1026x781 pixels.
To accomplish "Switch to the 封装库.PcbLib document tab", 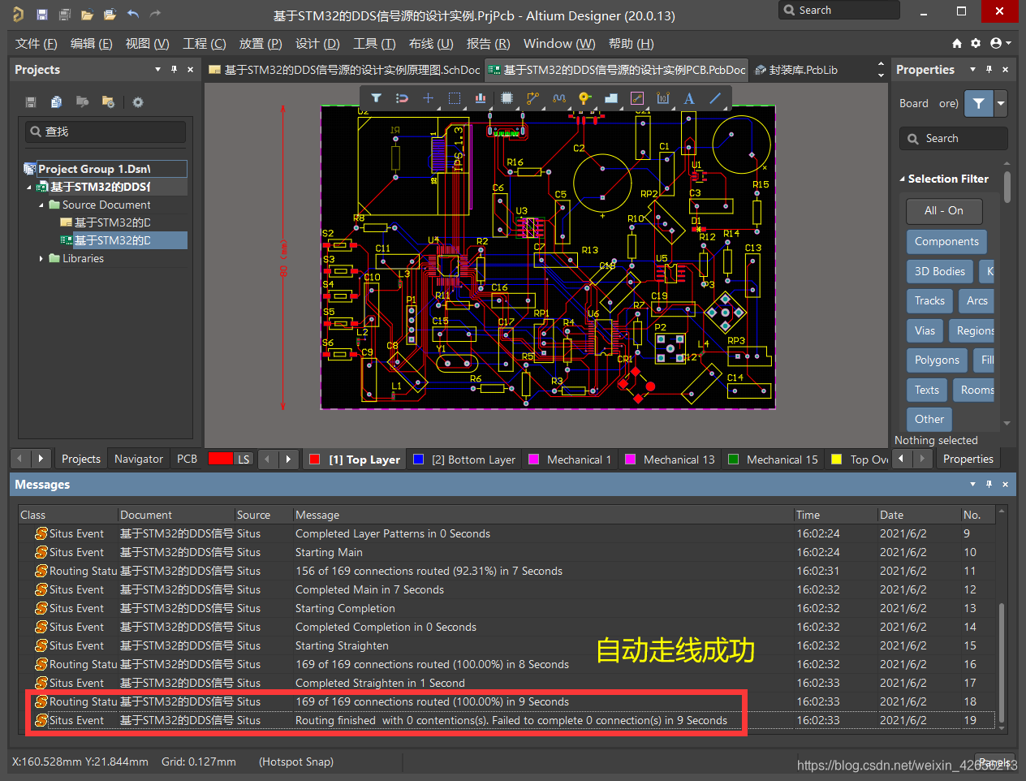I will pyautogui.click(x=795, y=70).
